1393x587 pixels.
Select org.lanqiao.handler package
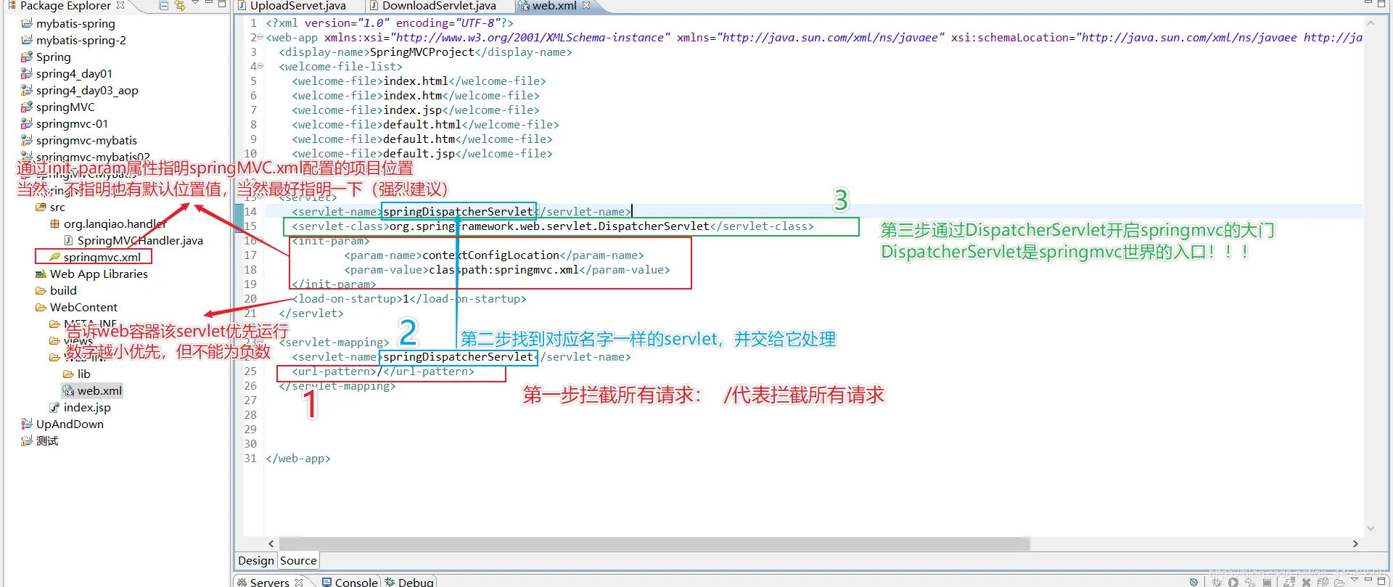click(x=115, y=223)
